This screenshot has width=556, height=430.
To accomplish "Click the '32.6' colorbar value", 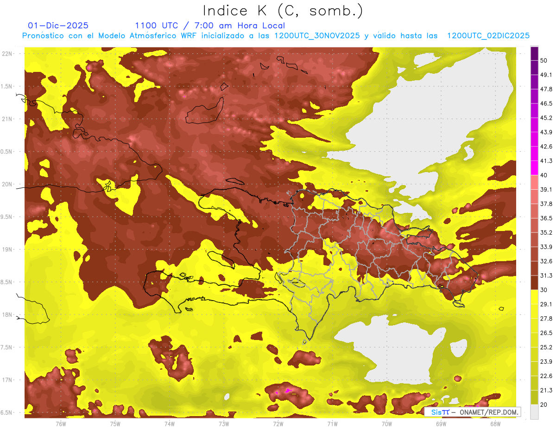I will pos(547,261).
